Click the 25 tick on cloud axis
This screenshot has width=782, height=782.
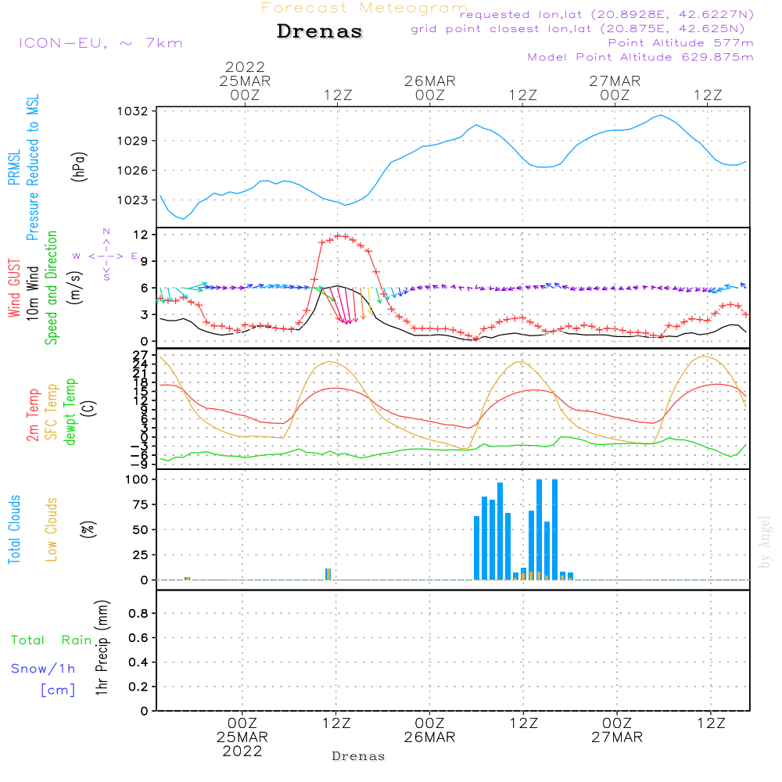141,555
